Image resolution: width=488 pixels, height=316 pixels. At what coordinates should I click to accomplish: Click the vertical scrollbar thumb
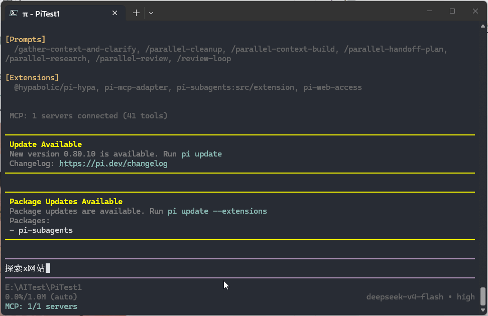482,296
